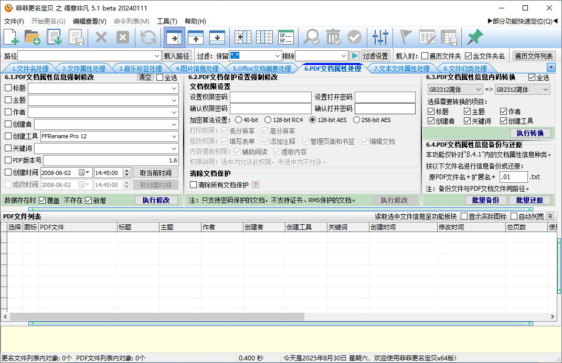Click the 批量备份 button
This screenshot has height=363, width=562.
point(485,200)
